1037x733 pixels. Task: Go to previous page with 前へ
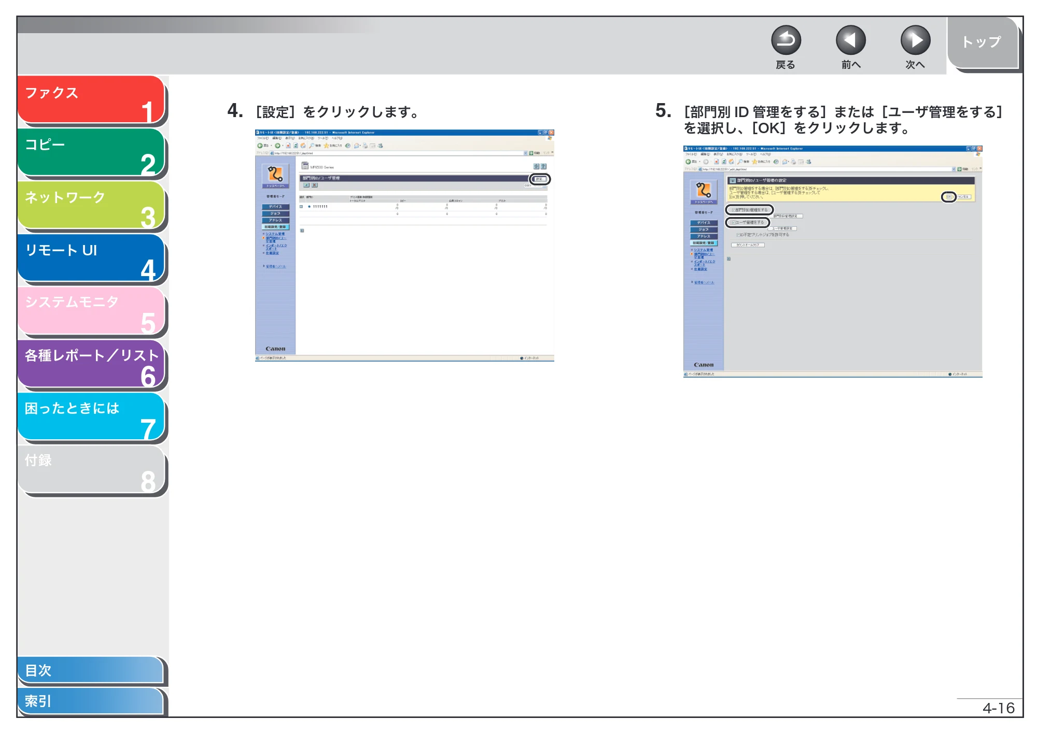(x=850, y=40)
